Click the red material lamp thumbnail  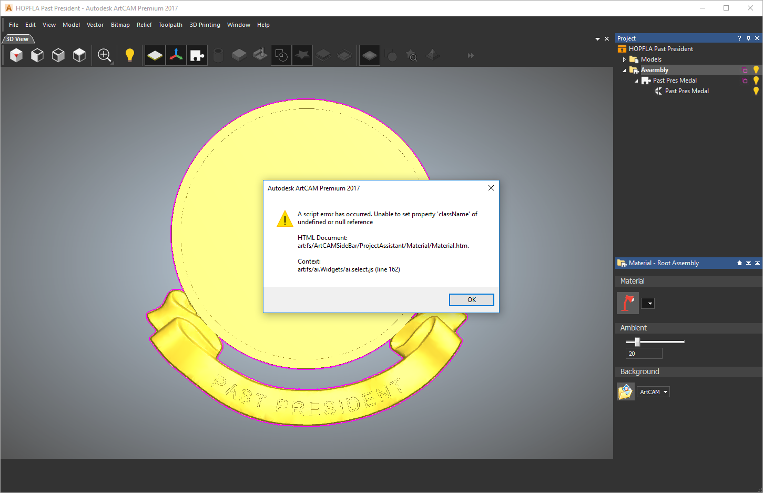(627, 303)
